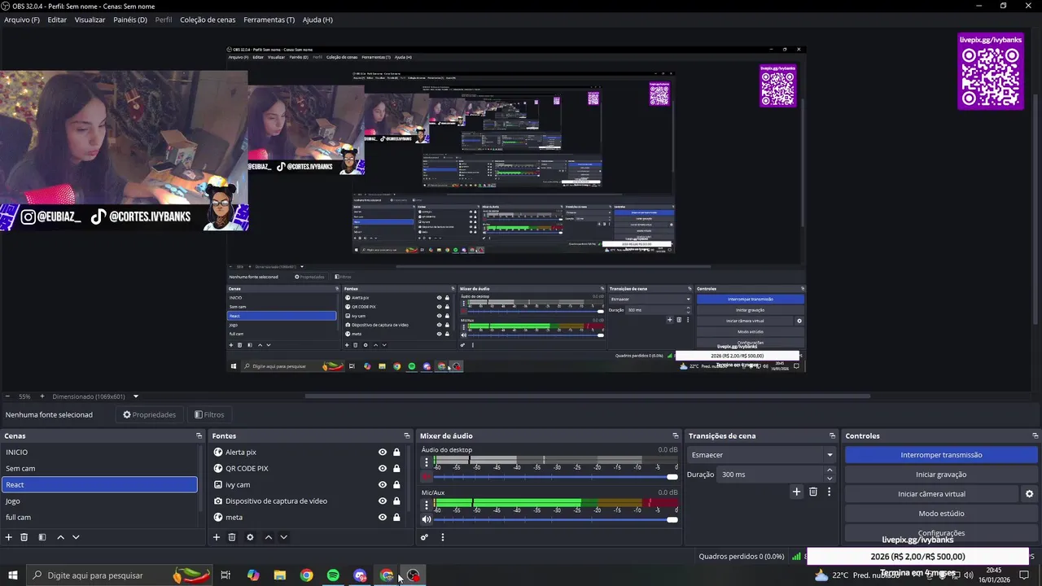
Task: Open source properties gear in the Fontes toolbar
Action: [250, 537]
